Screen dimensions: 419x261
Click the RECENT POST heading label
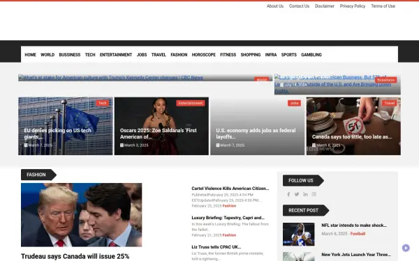pyautogui.click(x=306, y=210)
